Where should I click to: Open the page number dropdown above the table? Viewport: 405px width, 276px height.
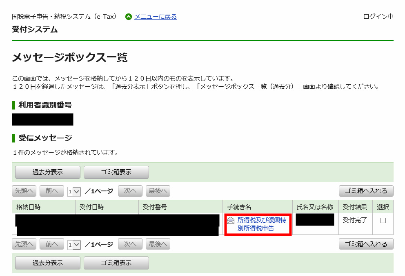[x=74, y=192]
